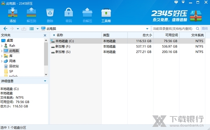Viewport: 210px width, 130px height.
Task: Click the F: drive icon in list
Action: 53,47
